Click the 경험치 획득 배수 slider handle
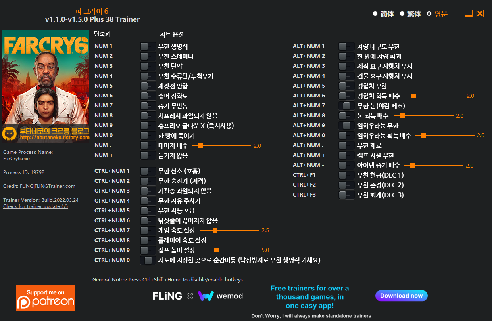The image size is (492, 321). (x=413, y=96)
